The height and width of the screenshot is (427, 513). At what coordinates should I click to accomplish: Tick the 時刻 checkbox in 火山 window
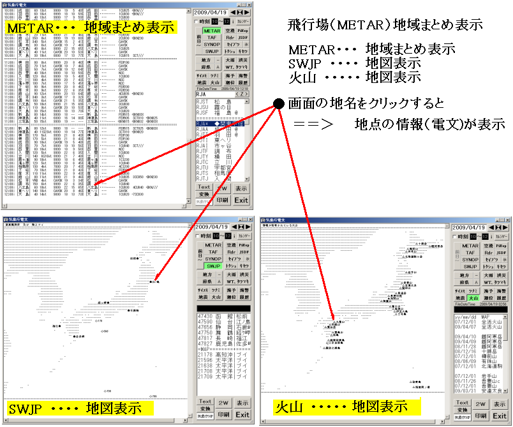tap(454, 237)
